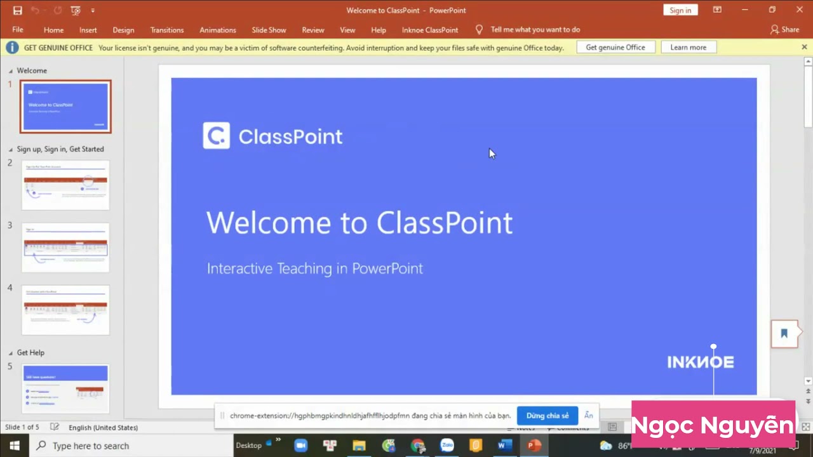Open the Windows Start menu
This screenshot has width=813, height=457.
pyautogui.click(x=14, y=446)
